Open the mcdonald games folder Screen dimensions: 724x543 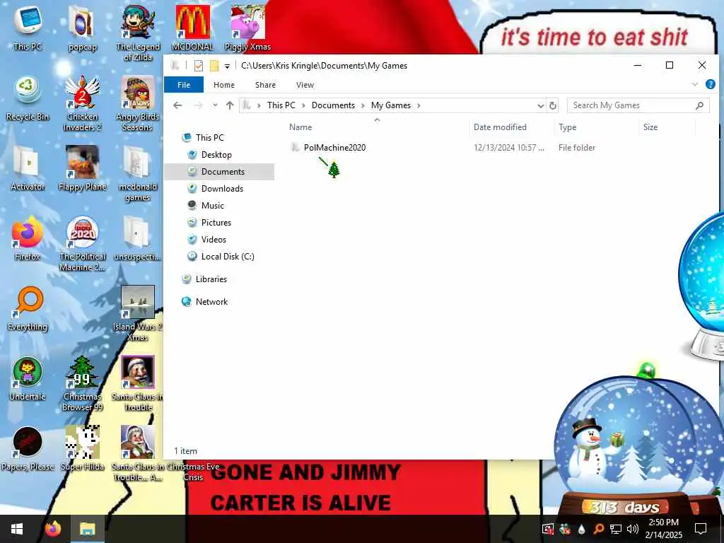[138, 173]
